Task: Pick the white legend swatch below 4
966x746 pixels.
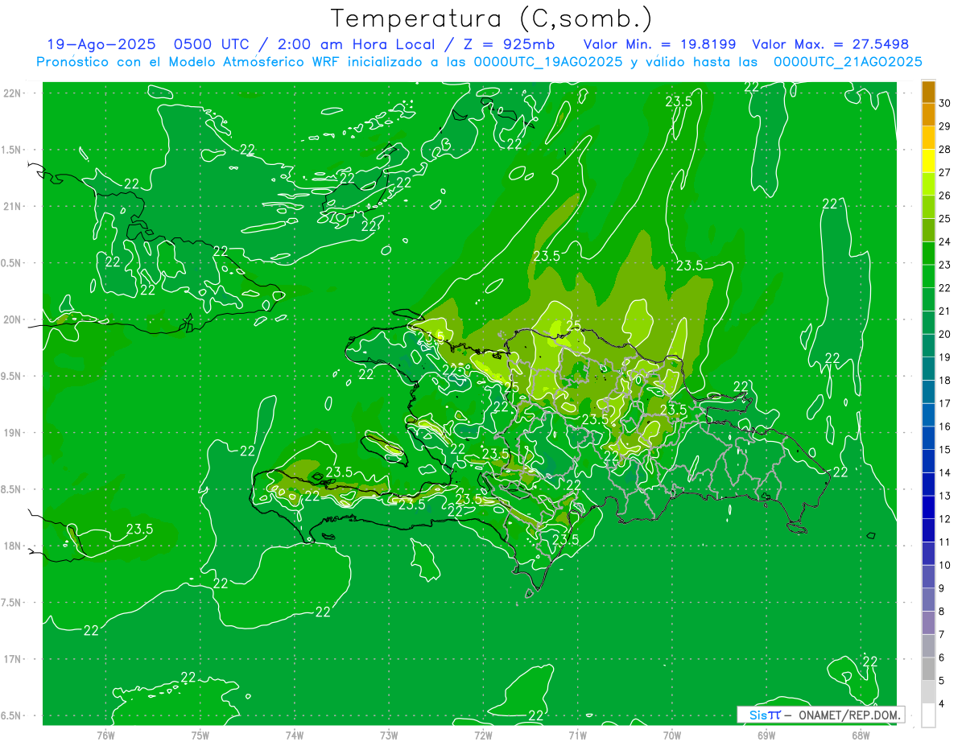Action: tap(928, 715)
